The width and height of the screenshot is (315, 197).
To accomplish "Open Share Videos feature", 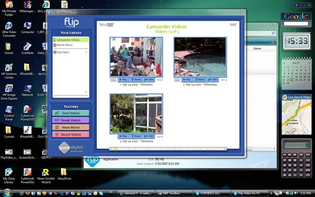I will click(x=70, y=120).
